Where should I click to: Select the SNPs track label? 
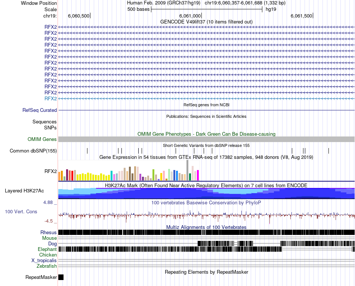coord(50,128)
